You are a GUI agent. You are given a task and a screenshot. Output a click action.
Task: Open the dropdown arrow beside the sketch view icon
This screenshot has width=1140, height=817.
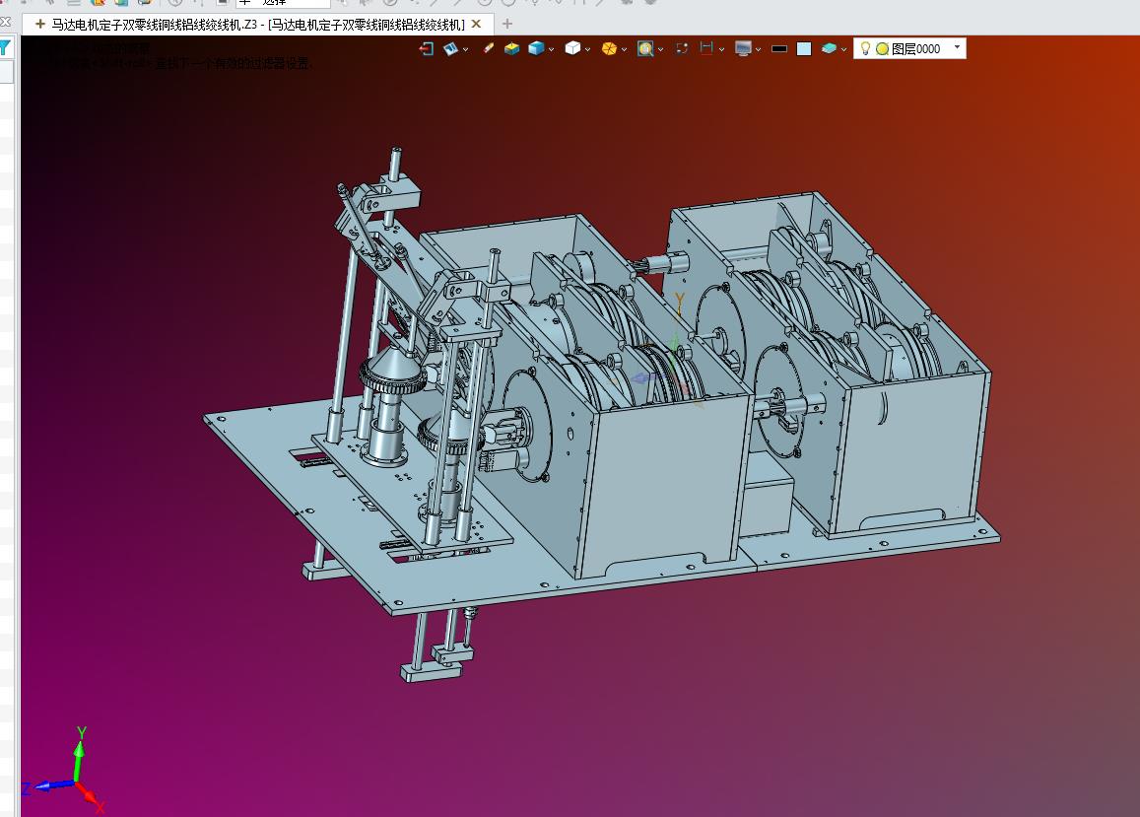pyautogui.click(x=465, y=49)
